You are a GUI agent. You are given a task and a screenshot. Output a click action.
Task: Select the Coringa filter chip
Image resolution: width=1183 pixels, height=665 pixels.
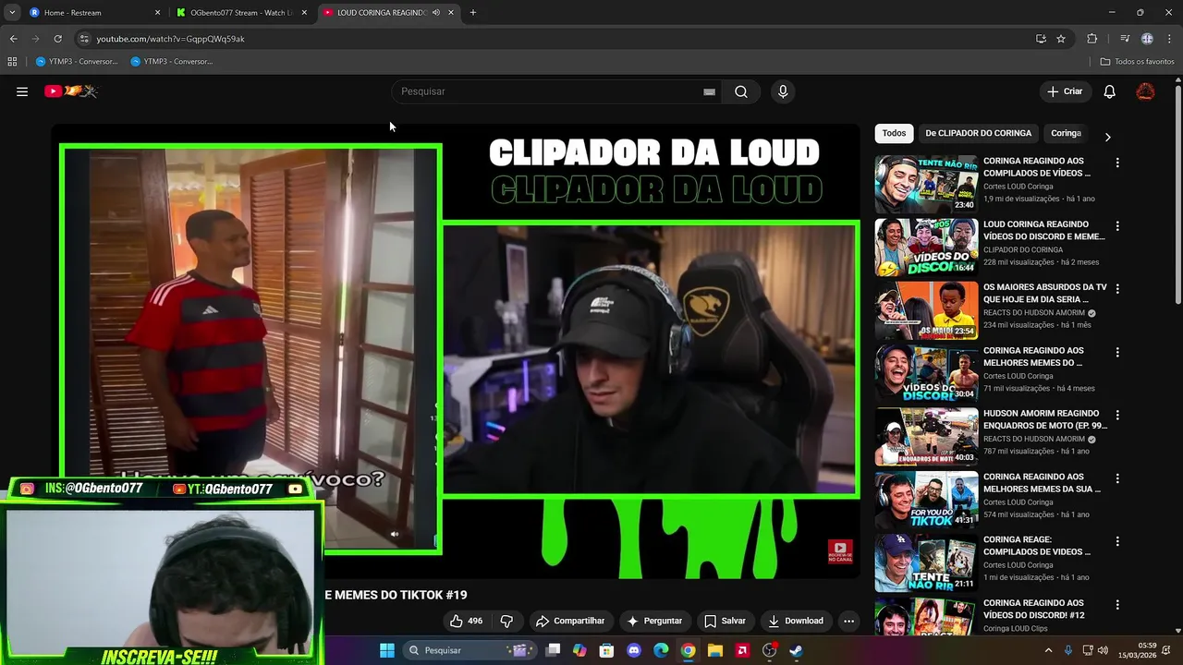[x=1066, y=133]
